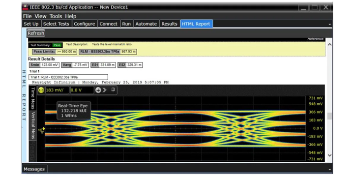Expand the Messages panel arrow
This screenshot has width=354, height=177.
329,170
